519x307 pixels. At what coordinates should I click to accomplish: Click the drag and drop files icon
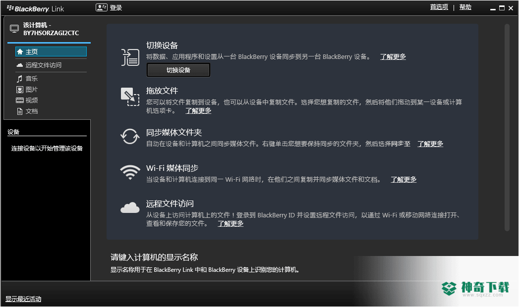(130, 97)
